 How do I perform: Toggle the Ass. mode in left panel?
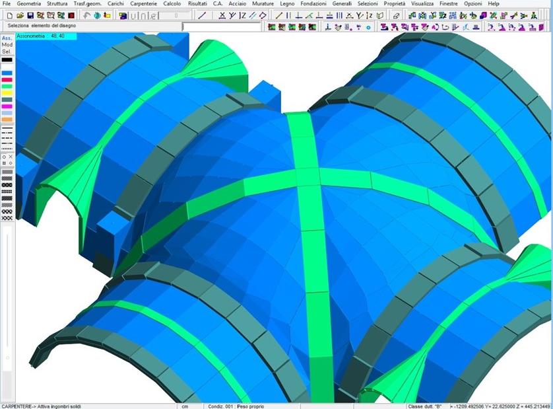click(7, 38)
